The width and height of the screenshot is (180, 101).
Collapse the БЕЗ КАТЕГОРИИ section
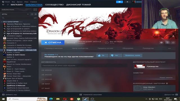coord(2,22)
